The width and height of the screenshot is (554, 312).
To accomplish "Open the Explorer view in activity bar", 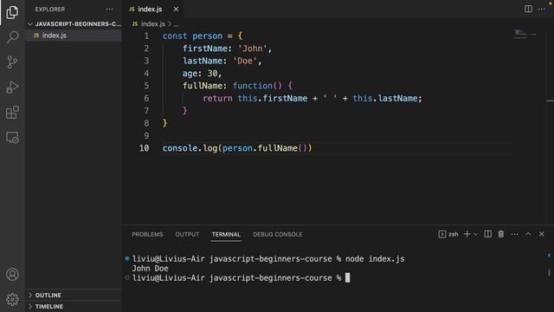I will 12,12.
